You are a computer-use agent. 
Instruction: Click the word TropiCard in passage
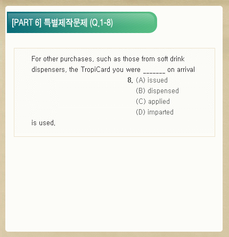click(x=95, y=70)
